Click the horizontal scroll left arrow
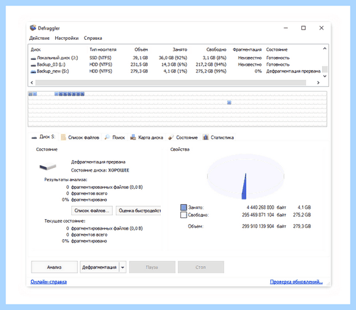Image resolution: width=356 pixels, height=310 pixels. tap(32, 83)
